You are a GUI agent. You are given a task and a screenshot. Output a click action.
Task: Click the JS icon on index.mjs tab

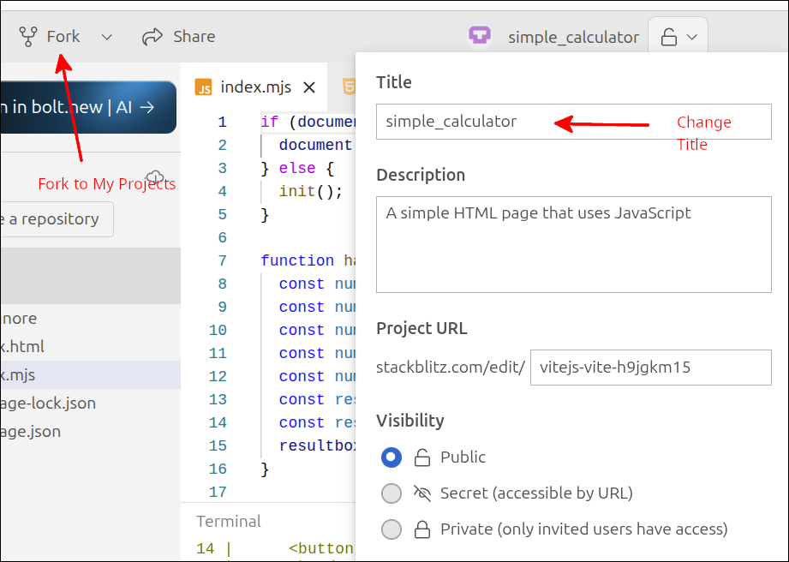[204, 87]
